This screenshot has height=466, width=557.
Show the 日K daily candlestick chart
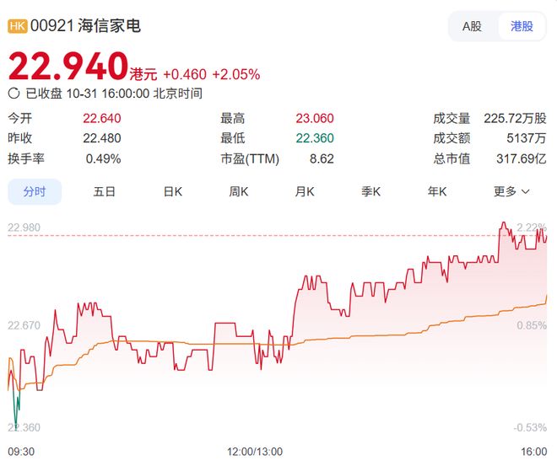pos(172,191)
